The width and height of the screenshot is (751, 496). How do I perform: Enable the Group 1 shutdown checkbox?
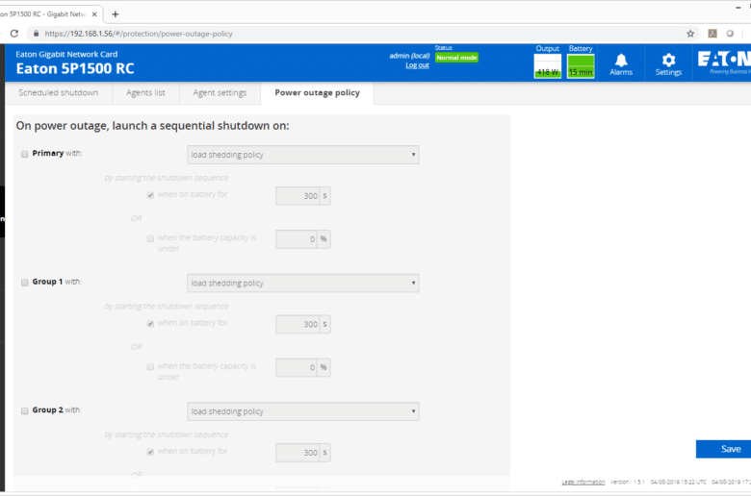click(24, 283)
